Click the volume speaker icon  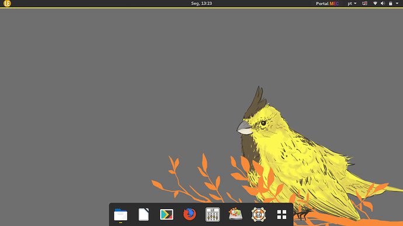tap(383, 4)
